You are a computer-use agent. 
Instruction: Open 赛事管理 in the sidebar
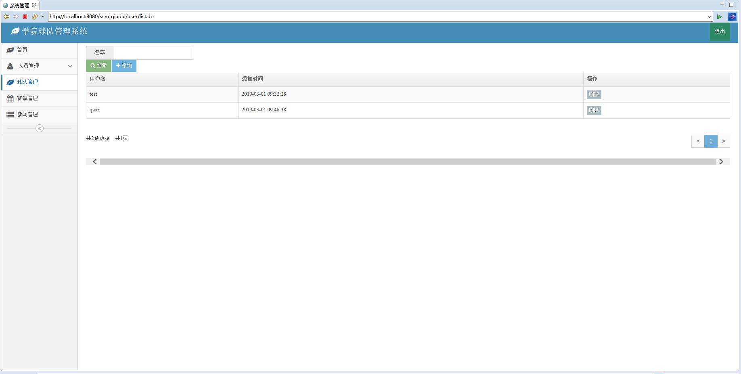click(x=40, y=98)
